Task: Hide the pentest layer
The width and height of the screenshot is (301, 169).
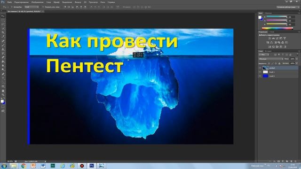Action: click(260, 68)
